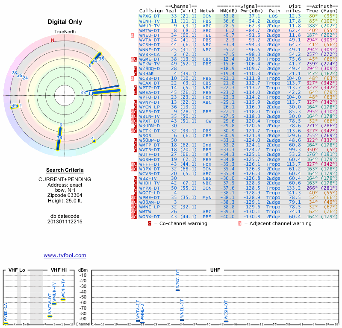
Task: Click co-channel warning icon beside W50DP-D
Action: click(136, 140)
